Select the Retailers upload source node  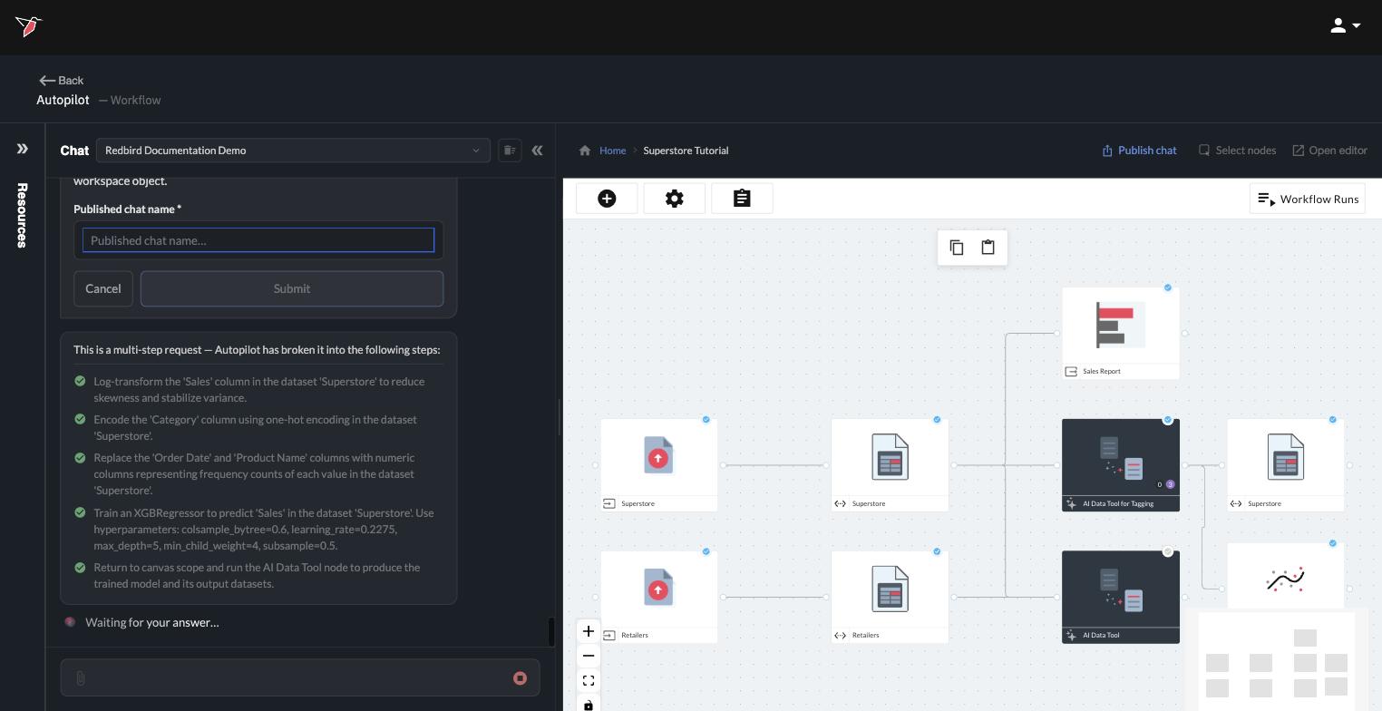tap(658, 597)
